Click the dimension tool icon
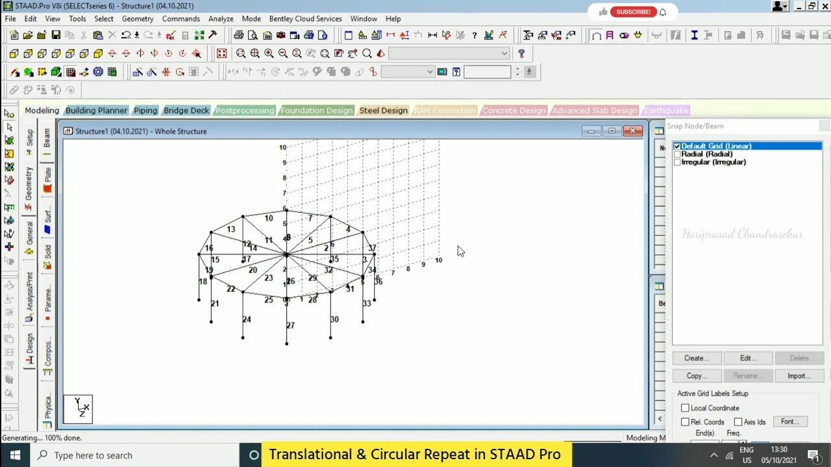This screenshot has width=831, height=467. click(432, 35)
